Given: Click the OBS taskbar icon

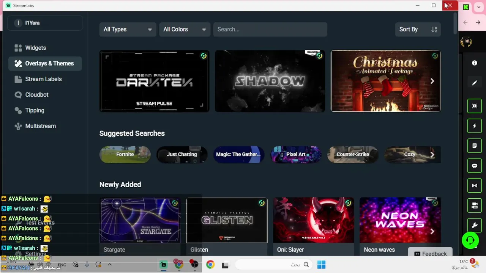Looking at the screenshot, I should click(x=194, y=265).
